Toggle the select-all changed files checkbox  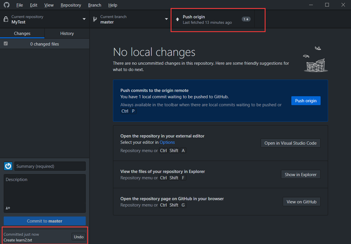click(5, 44)
